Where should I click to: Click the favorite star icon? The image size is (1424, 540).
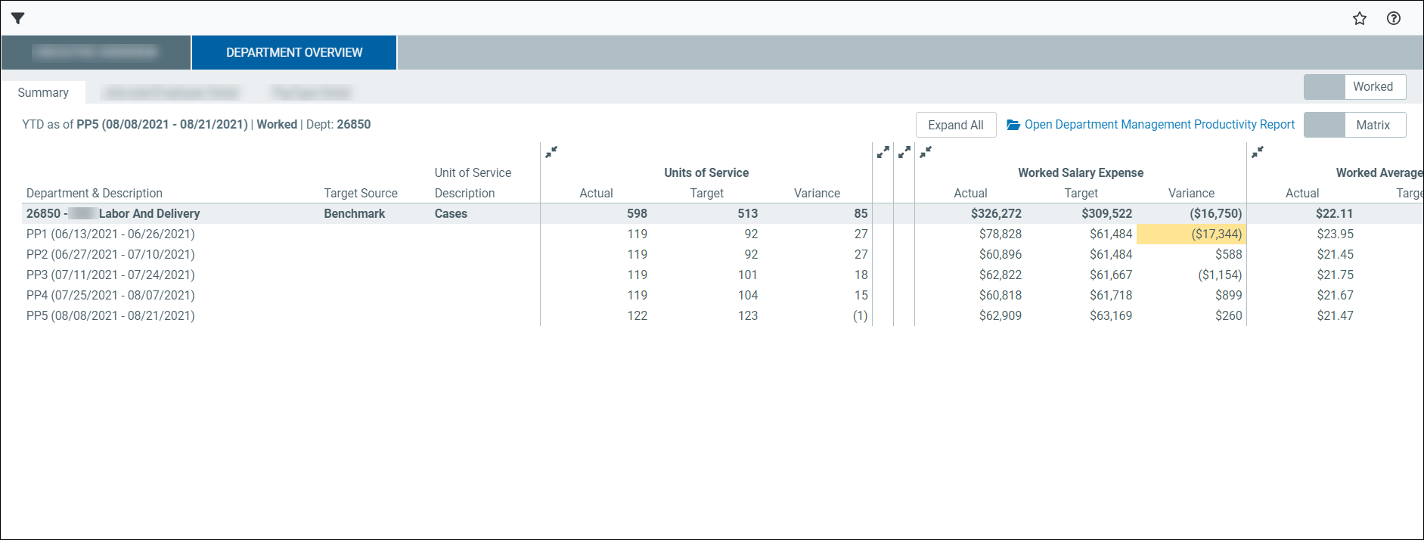1359,18
